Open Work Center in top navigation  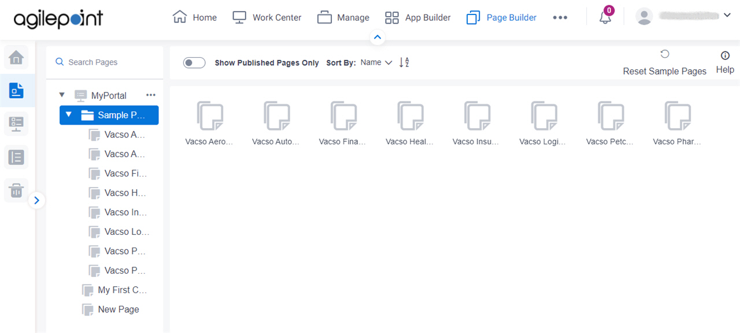[267, 17]
